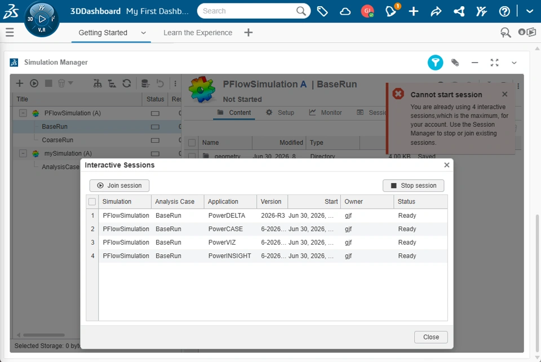Tick the select-all checkbox in Interactive Sessions
This screenshot has width=541, height=362.
[92, 201]
